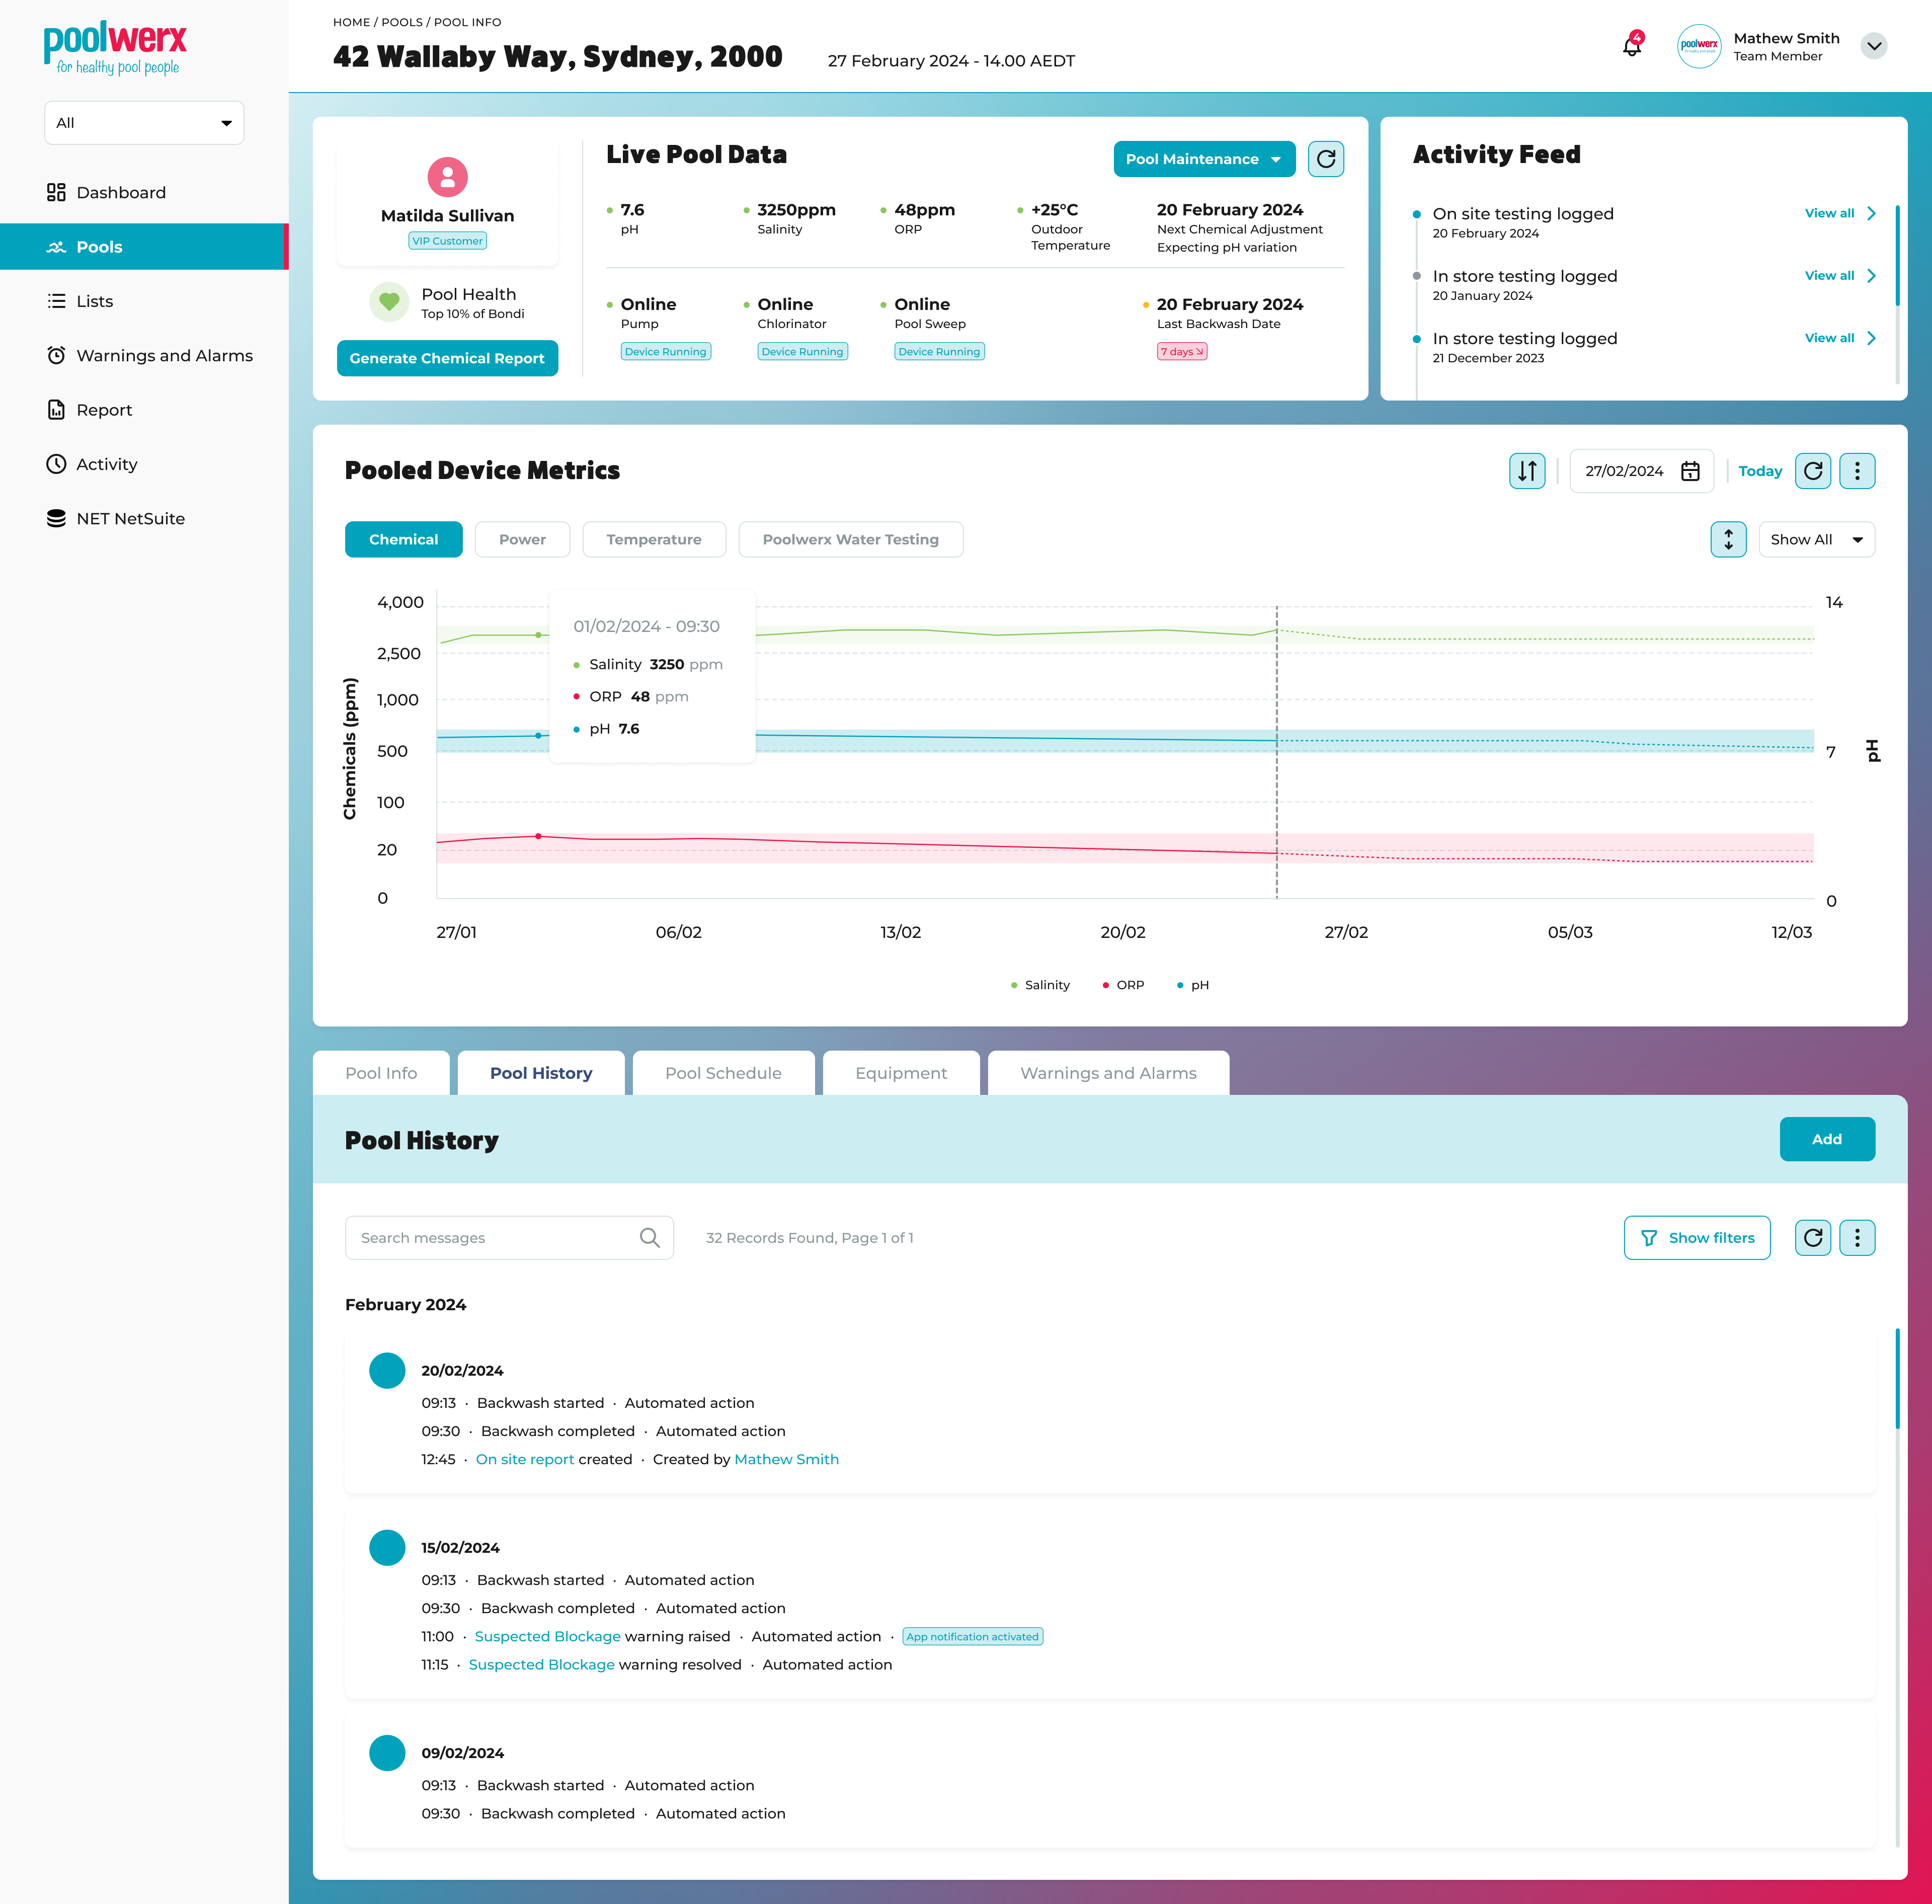Open Suspected Blockage warning raised link

[x=547, y=1636]
